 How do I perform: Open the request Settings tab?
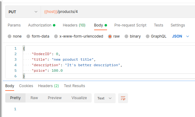(x=178, y=25)
